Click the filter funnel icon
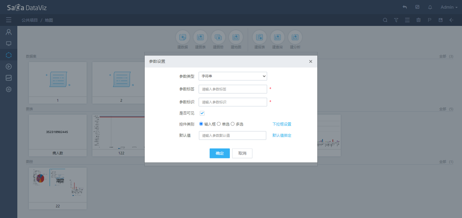The width and height of the screenshot is (462, 218). coord(396,20)
